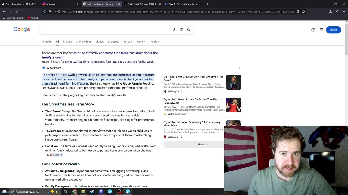Open File Explorer from the taskbar
This screenshot has width=348, height=195.
[83, 191]
